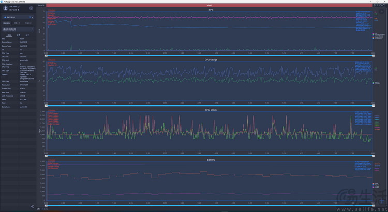Image resolution: width=388 pixels, height=212 pixels.
Task: Toggle the FPS legend series in FPS chart
Action: pyautogui.click(x=375, y=33)
